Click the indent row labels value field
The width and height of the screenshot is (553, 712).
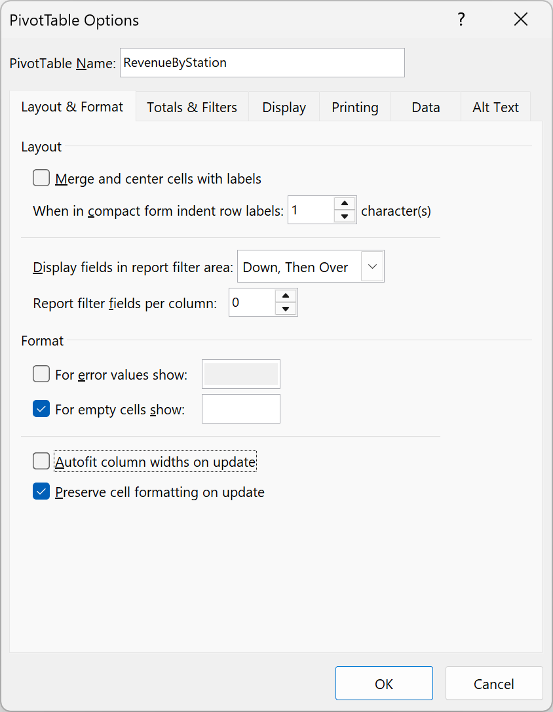[311, 210]
